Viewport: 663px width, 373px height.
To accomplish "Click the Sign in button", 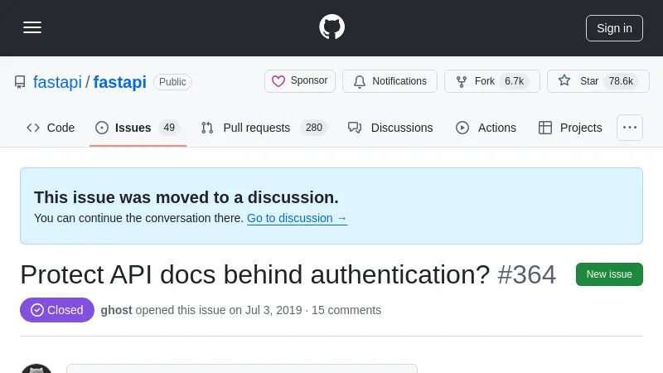I will (614, 28).
